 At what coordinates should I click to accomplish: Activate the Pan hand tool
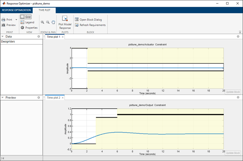coord(54,22)
